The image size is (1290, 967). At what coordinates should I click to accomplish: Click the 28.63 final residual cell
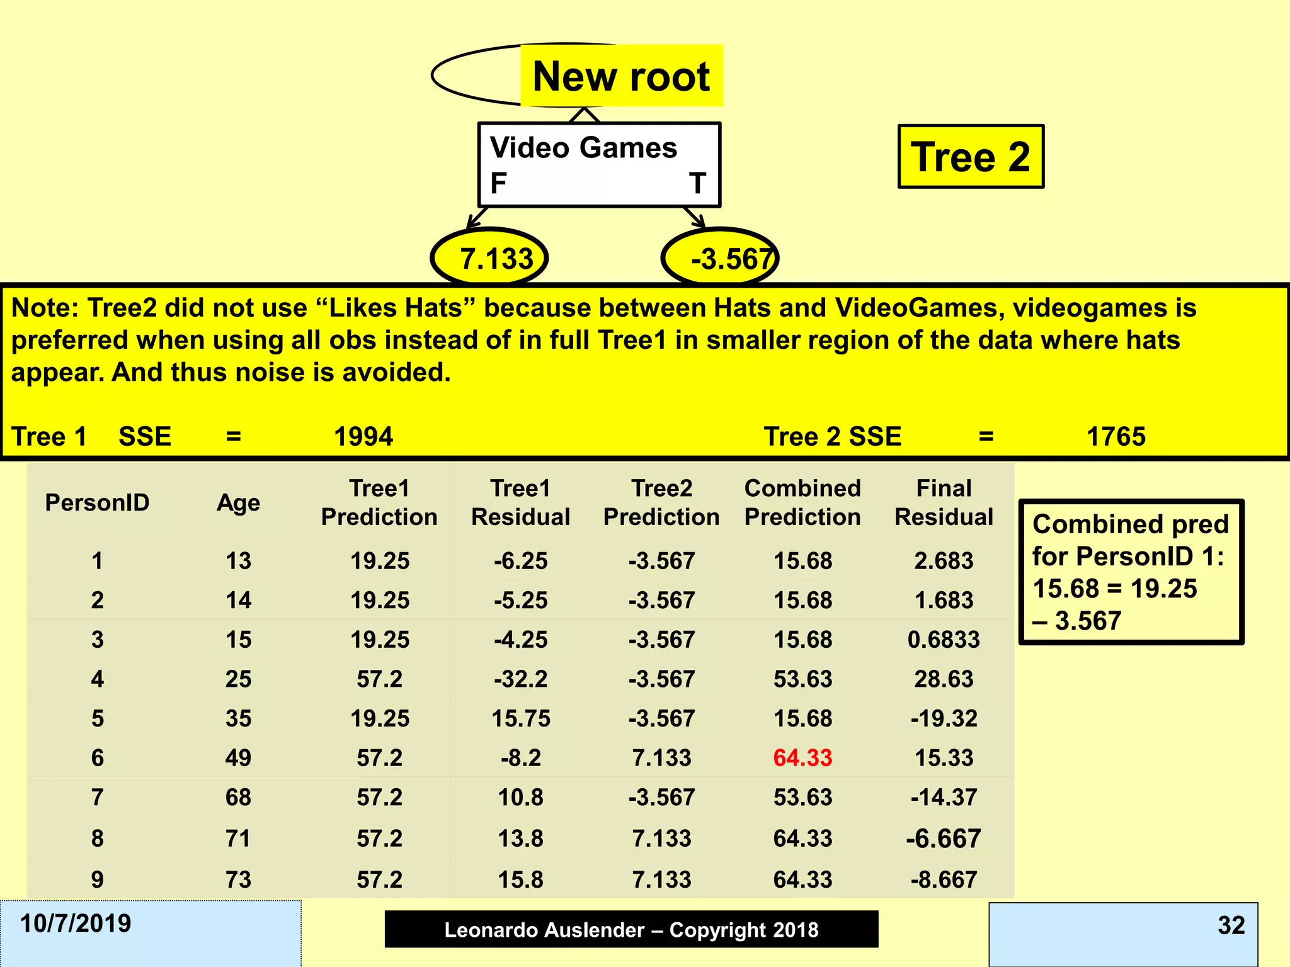tap(944, 679)
